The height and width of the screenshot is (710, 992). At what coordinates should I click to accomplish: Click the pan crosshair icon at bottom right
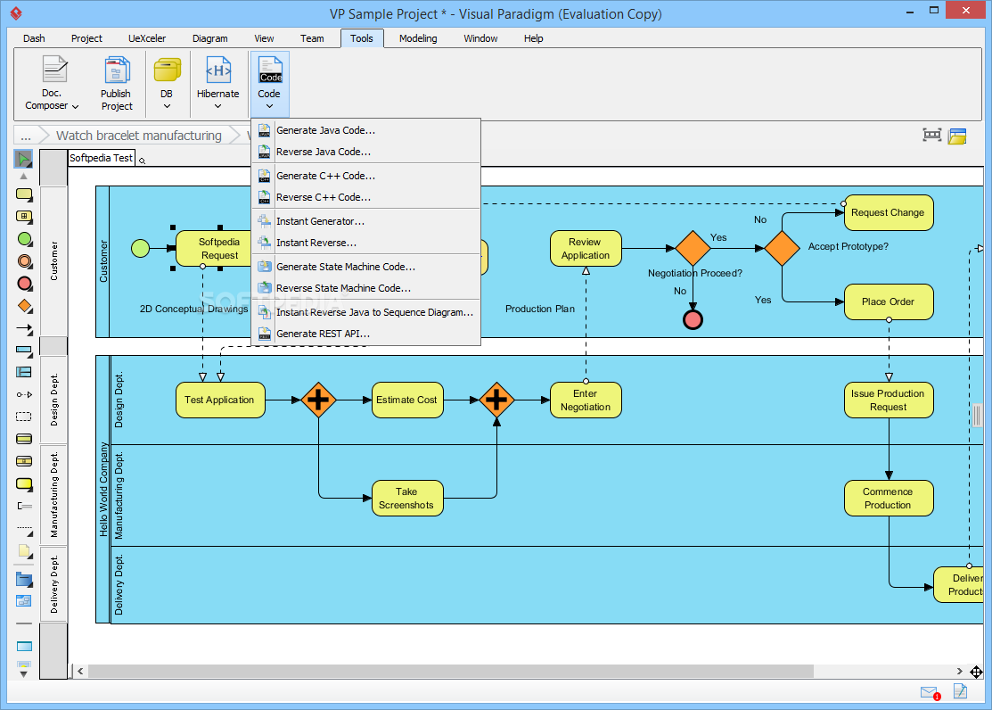point(976,672)
